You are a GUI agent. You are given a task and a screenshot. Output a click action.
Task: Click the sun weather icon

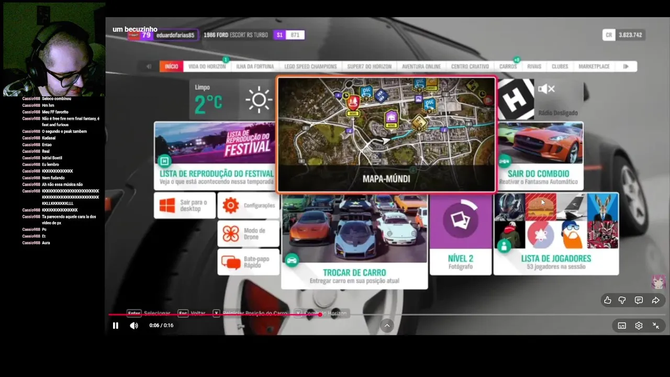[x=259, y=99]
